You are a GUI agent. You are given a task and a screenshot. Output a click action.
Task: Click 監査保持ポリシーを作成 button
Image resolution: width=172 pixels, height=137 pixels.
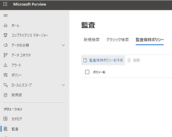tap(103, 60)
